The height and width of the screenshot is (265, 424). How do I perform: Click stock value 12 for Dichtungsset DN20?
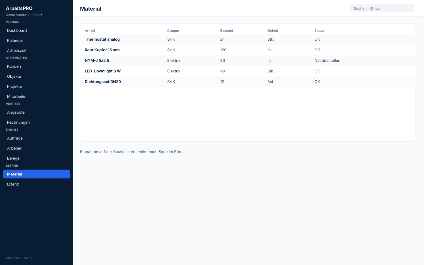222,82
